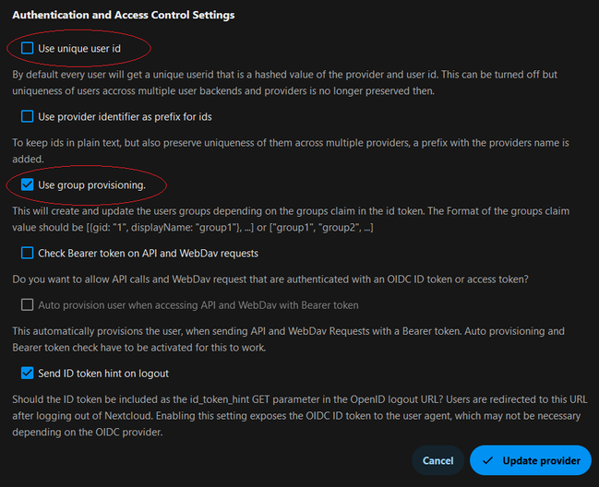
Task: Click the 'Use provider identifier as prefix for ids' label
Action: (126, 117)
